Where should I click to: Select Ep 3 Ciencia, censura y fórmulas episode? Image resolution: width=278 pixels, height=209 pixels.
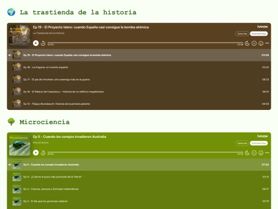pos(139,189)
